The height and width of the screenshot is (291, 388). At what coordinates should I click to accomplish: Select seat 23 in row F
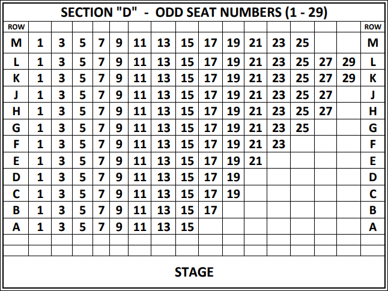(x=279, y=144)
